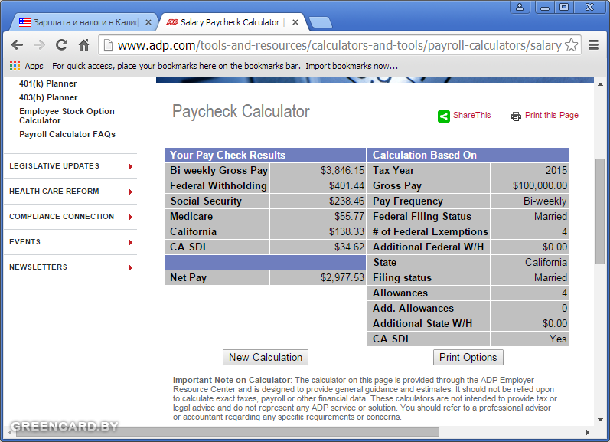610x442 pixels.
Task: Expand Events arrow
Action: pyautogui.click(x=131, y=242)
